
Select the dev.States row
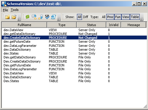coord(74,53)
